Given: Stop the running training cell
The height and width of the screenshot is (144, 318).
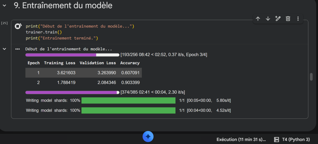Looking at the screenshot, I should point(18,27).
